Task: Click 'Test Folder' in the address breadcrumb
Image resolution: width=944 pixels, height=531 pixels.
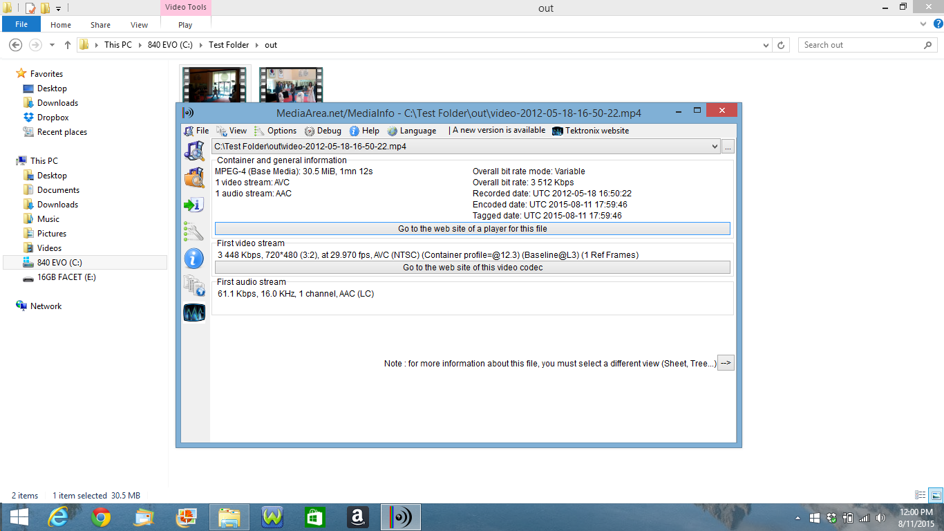Action: click(229, 45)
